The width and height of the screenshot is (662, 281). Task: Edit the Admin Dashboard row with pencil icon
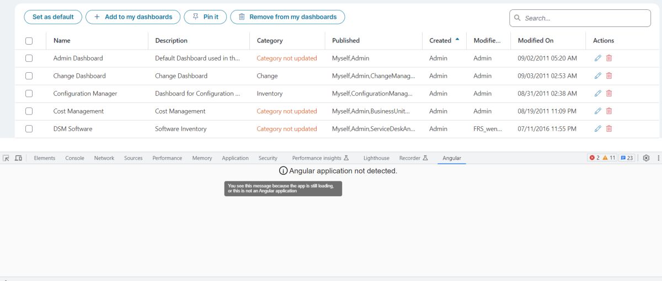tap(598, 58)
